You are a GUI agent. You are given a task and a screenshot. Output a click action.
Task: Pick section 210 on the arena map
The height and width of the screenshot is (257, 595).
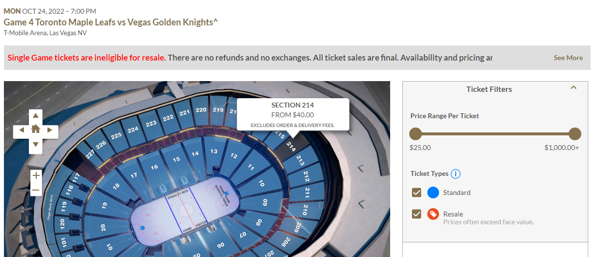tap(305, 211)
